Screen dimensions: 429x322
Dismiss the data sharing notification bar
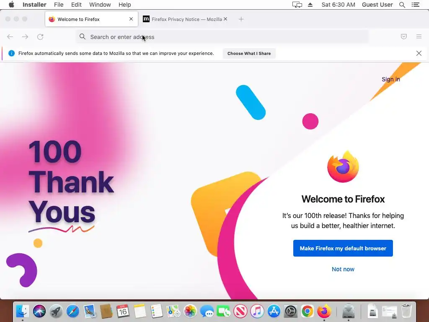click(419, 53)
